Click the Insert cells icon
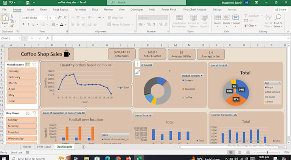Screen dimensions: 291x160 coord(217,18)
